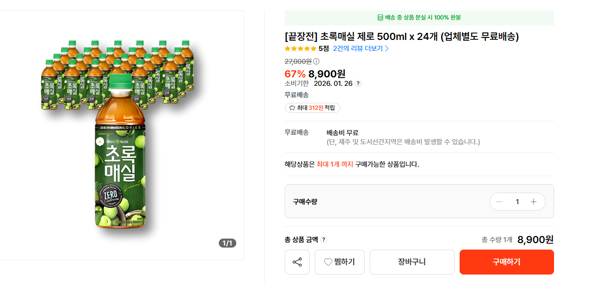Click the 1/1 image counter badge
This screenshot has height=292, width=589.
(x=227, y=243)
